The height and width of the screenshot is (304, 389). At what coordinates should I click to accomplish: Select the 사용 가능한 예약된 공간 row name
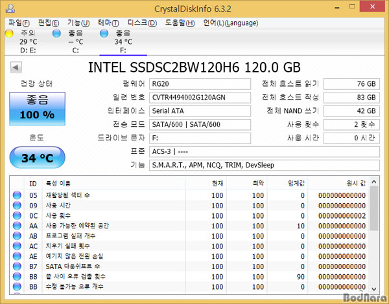[77, 226]
